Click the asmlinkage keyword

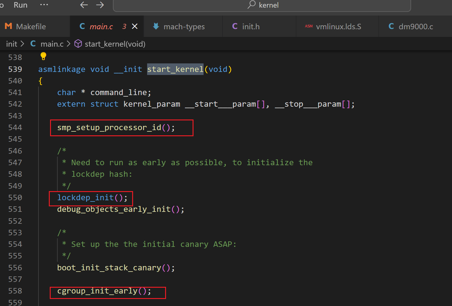[62, 69]
